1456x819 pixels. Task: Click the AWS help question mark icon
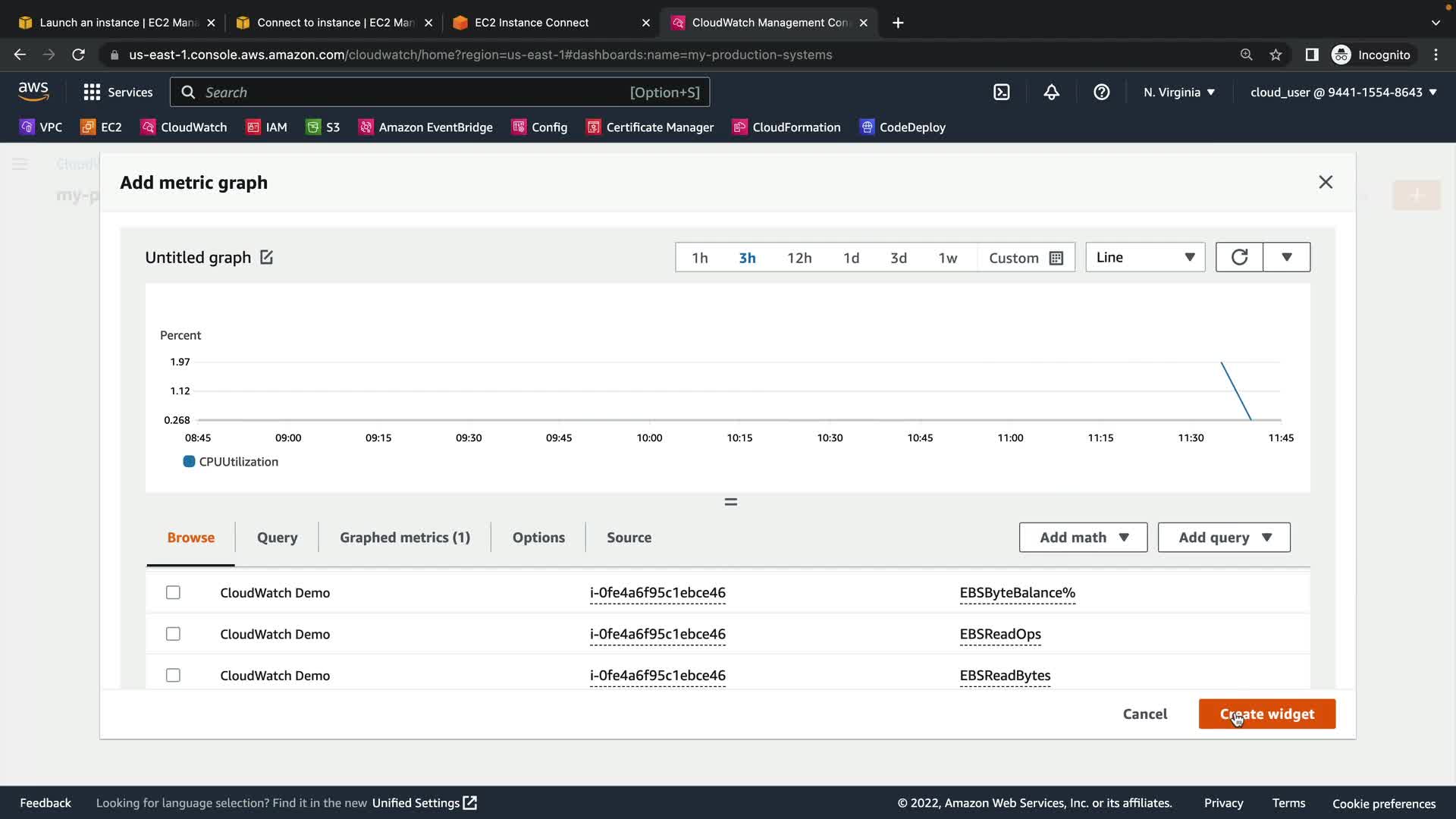1101,93
